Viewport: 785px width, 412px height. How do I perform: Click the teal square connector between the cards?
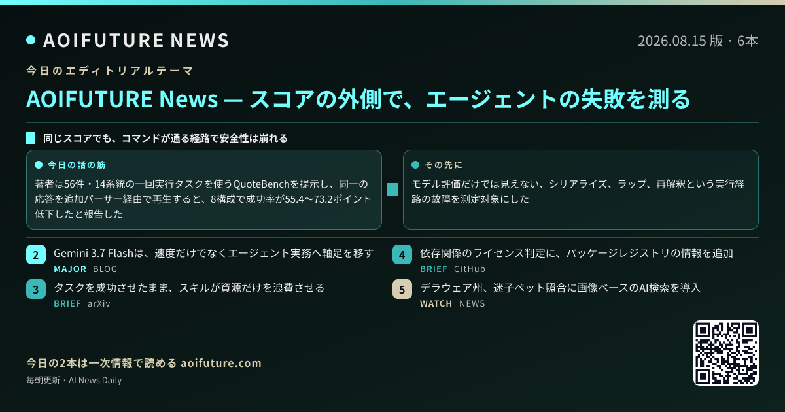[x=392, y=190]
